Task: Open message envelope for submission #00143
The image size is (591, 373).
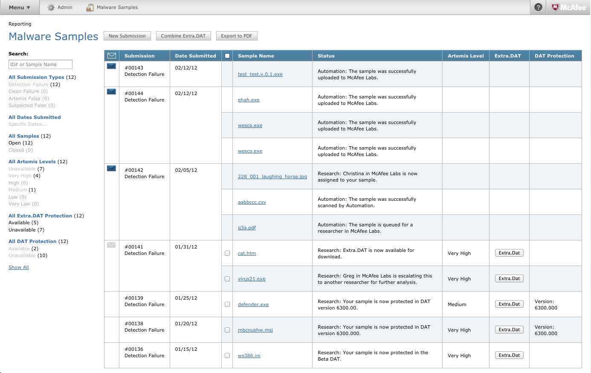Action: pos(111,66)
